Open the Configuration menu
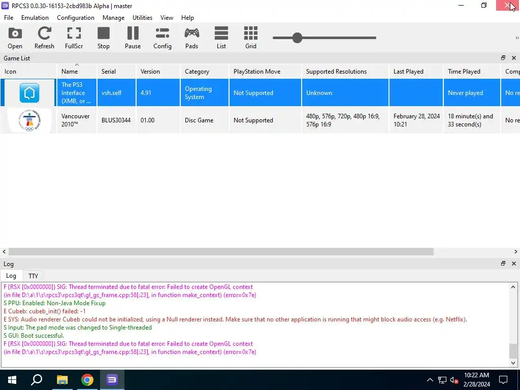The image size is (520, 390). pos(76,18)
